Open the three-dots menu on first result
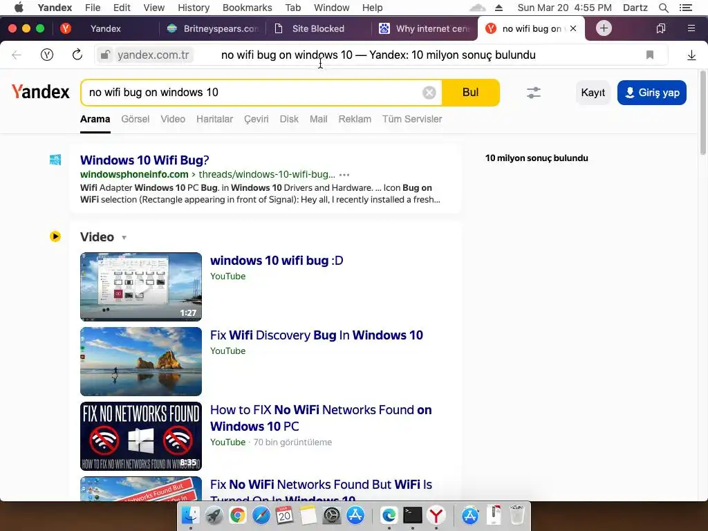This screenshot has width=708, height=531. coord(344,175)
